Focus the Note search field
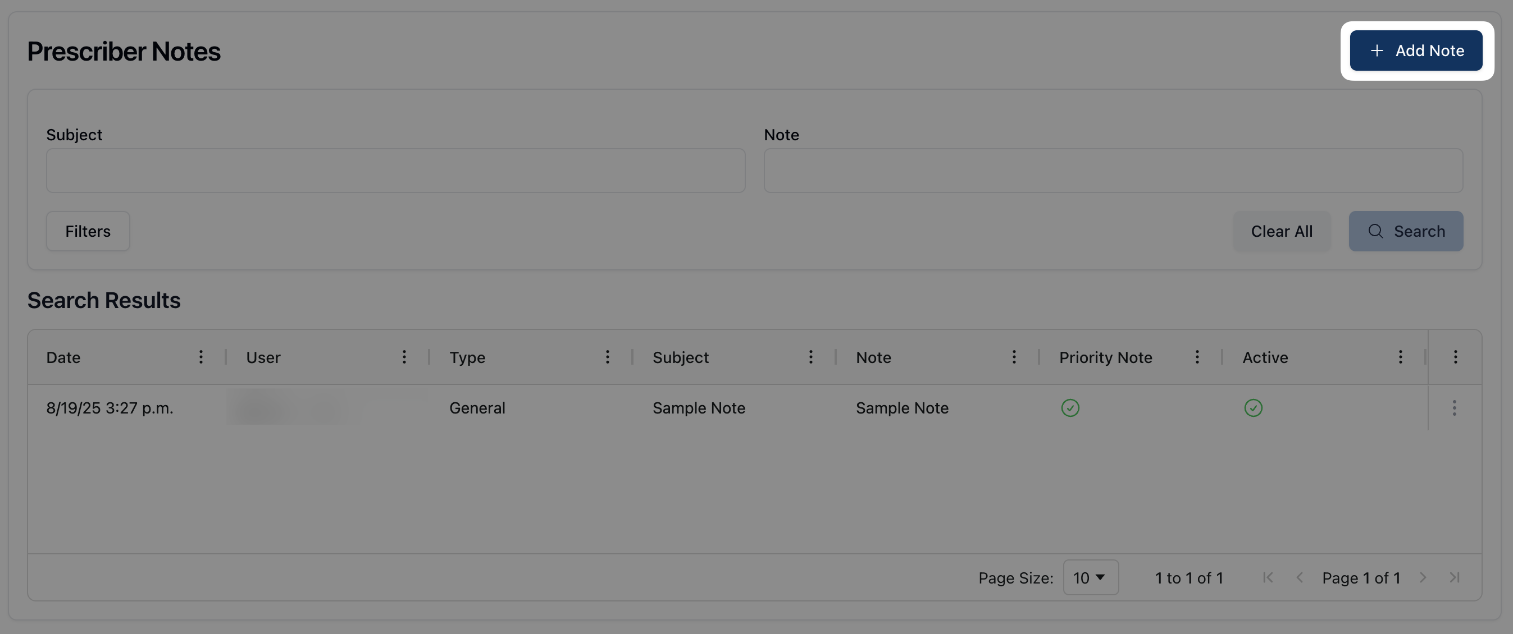 coord(1113,171)
